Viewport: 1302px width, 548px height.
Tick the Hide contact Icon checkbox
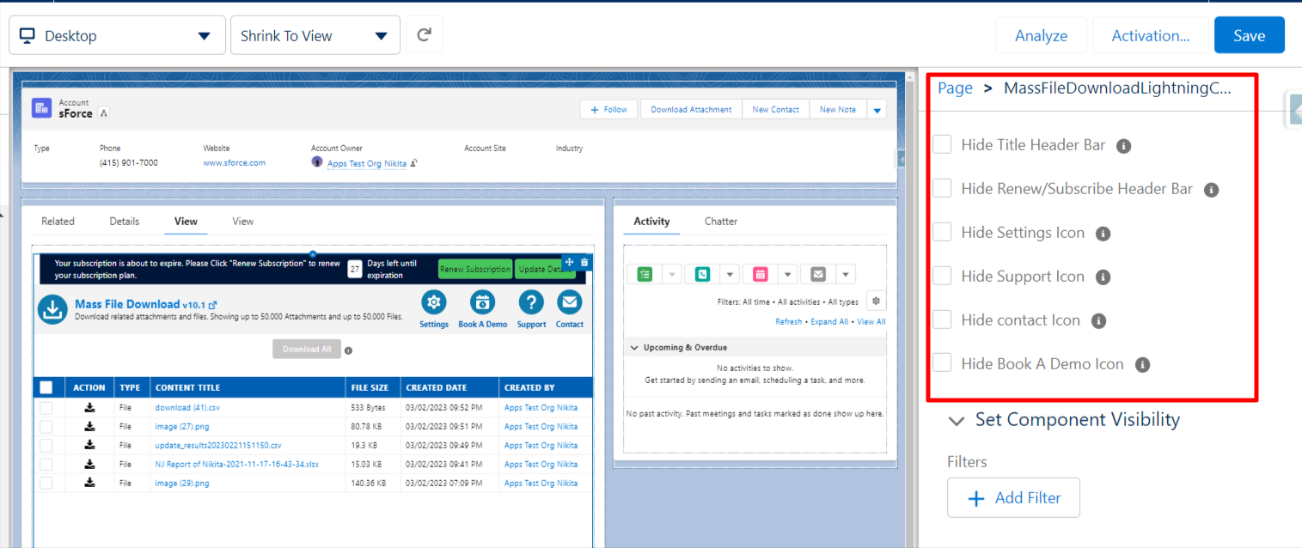click(x=942, y=320)
